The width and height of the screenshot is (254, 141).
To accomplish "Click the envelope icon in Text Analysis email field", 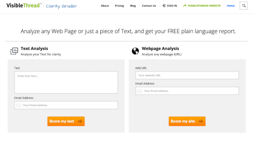I will point(19,105).
